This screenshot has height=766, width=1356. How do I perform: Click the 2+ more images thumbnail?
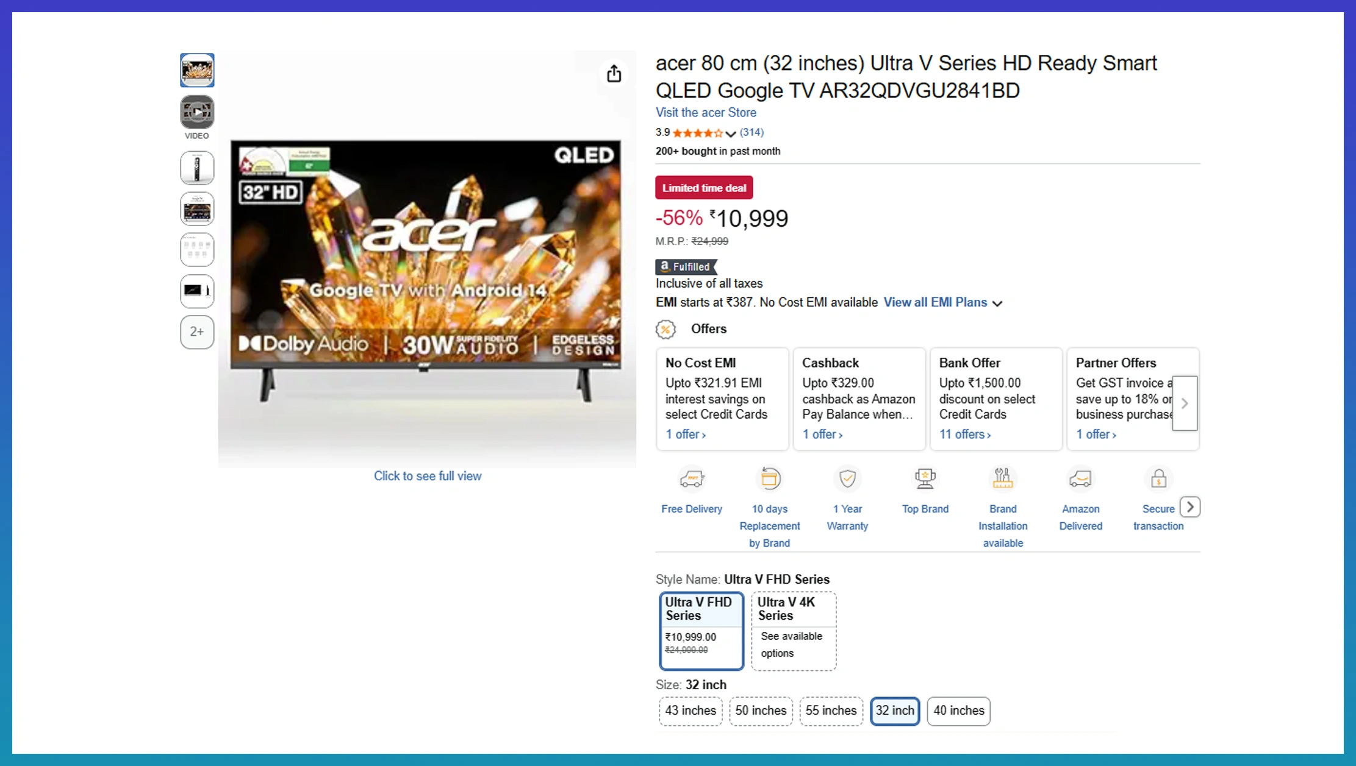point(197,332)
